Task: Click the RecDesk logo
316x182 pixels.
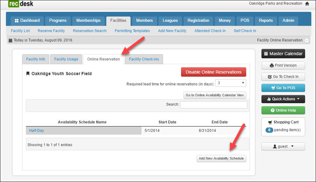Action: tap(21, 4)
